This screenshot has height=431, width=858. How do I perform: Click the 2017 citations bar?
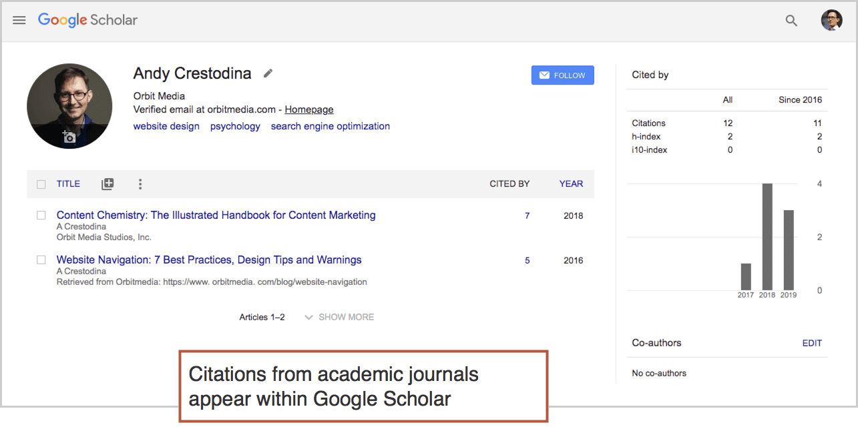coord(746,277)
